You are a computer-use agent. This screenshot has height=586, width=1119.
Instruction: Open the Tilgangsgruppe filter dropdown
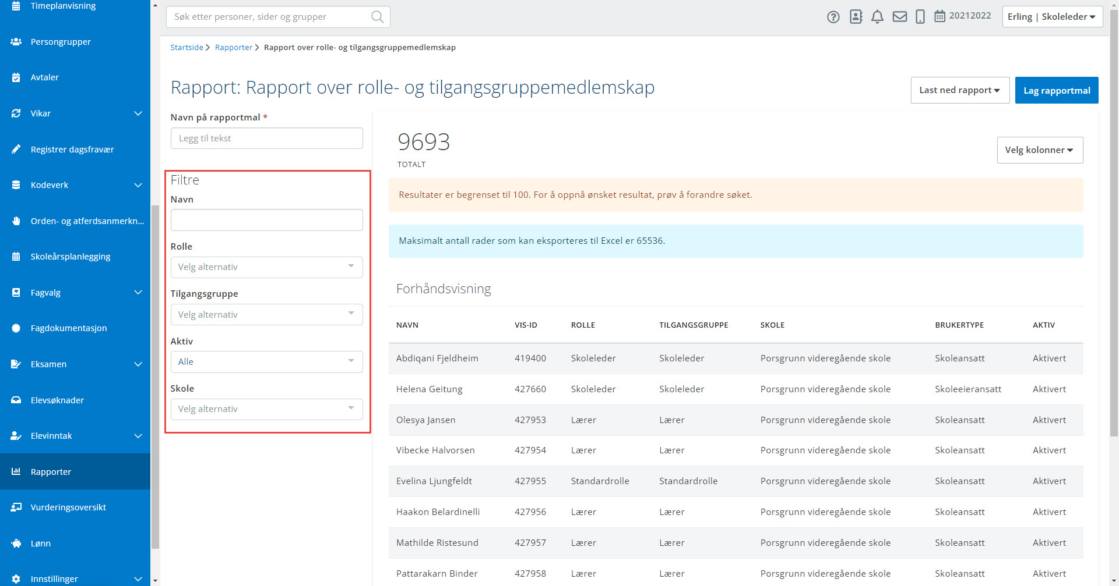266,315
